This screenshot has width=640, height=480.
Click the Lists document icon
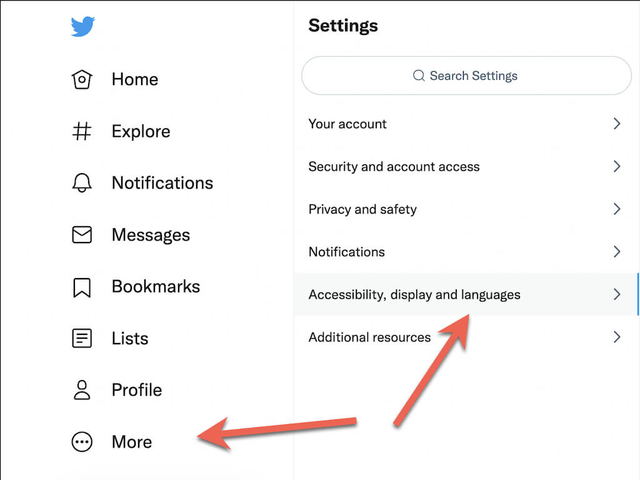click(82, 338)
